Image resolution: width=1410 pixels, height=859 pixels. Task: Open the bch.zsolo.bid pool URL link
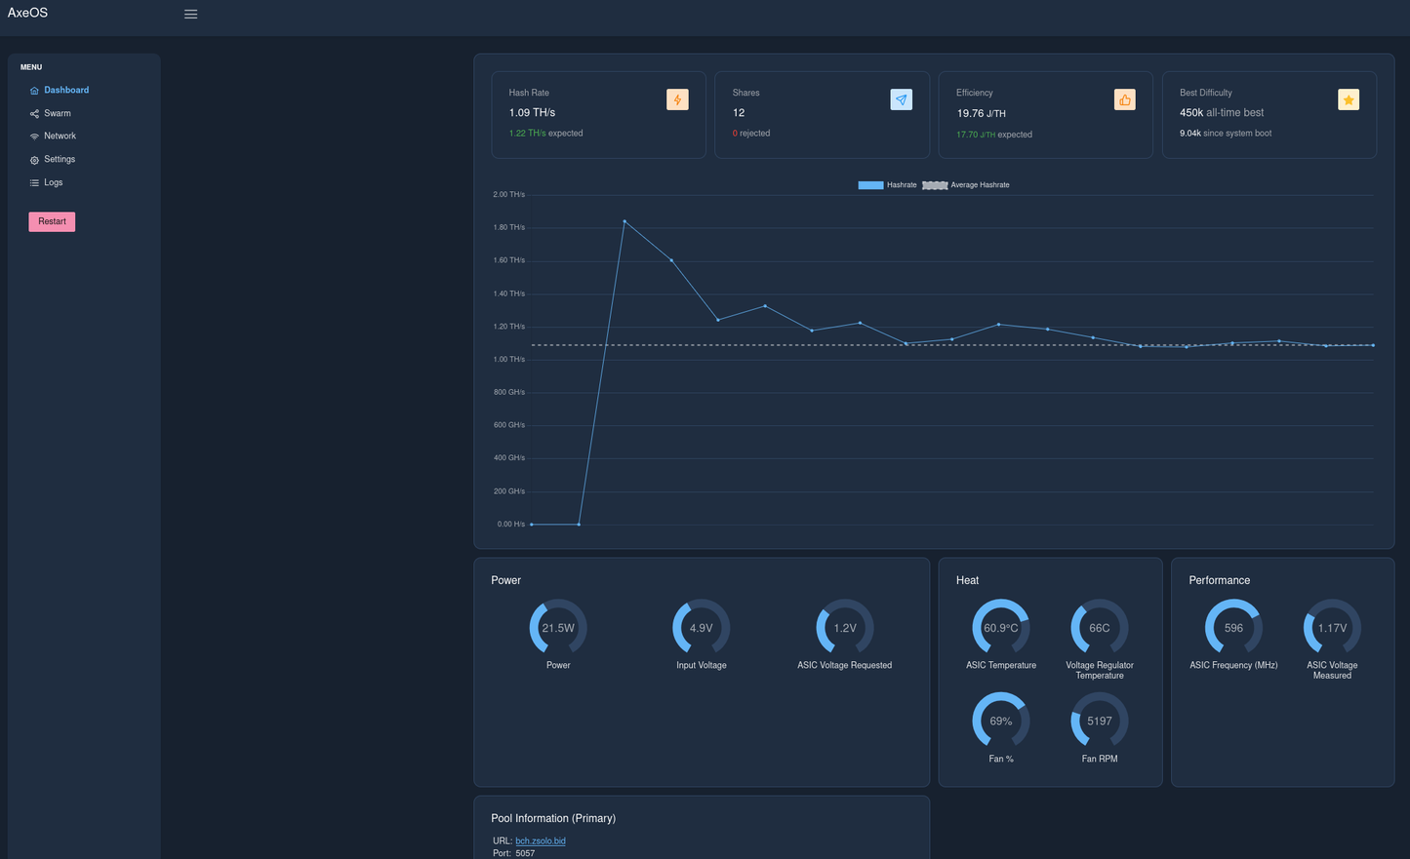pos(540,840)
